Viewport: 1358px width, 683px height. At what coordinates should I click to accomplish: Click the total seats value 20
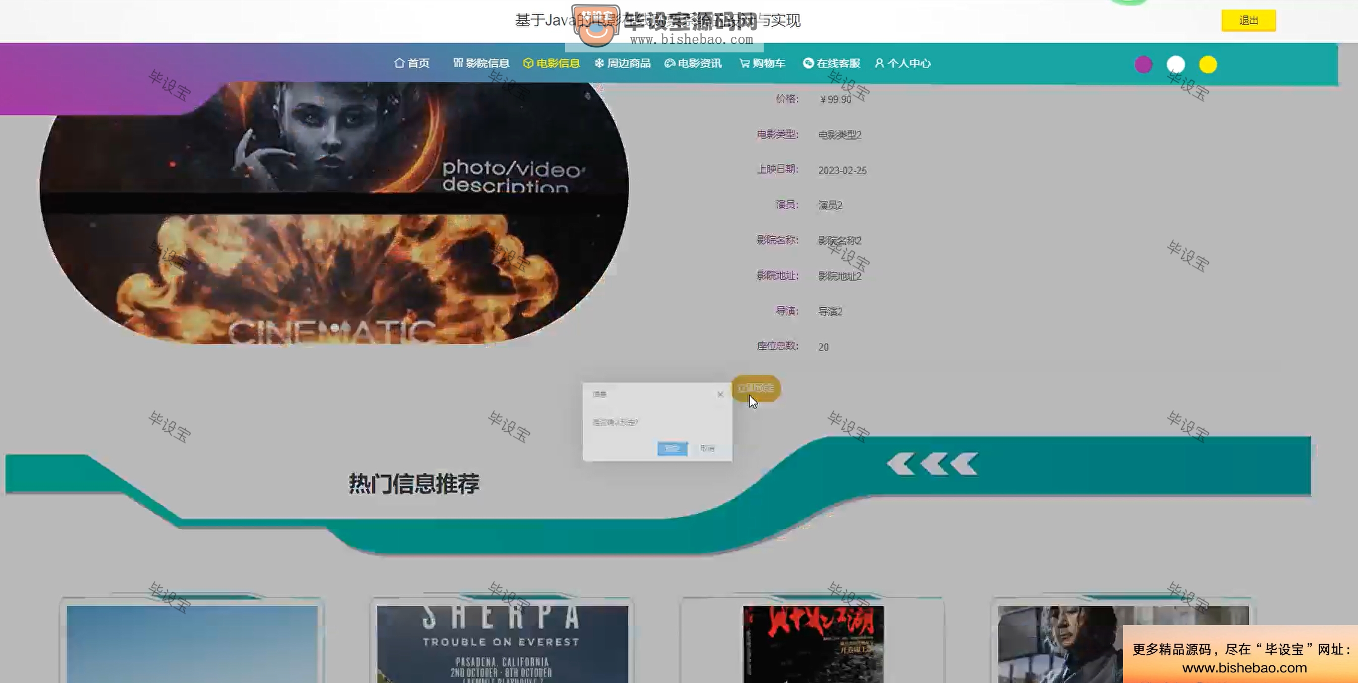tap(824, 347)
